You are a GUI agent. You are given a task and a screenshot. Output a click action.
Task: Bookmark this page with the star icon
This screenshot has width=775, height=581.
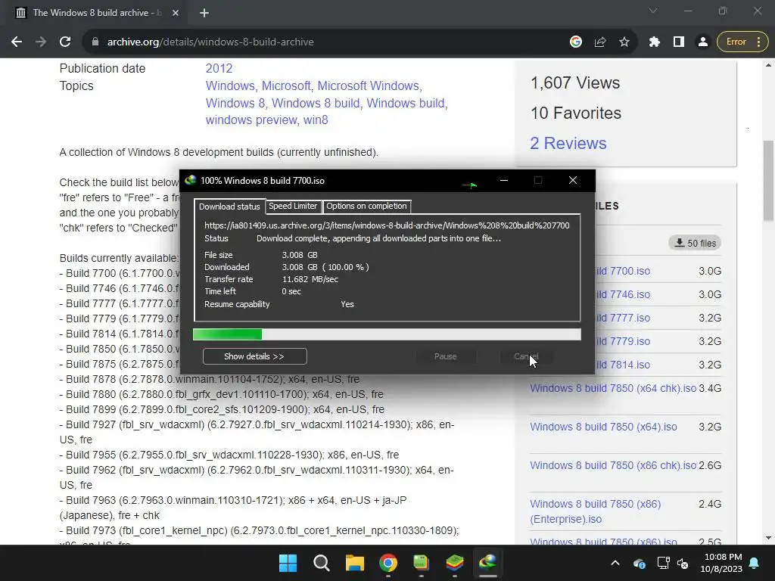[x=624, y=42]
